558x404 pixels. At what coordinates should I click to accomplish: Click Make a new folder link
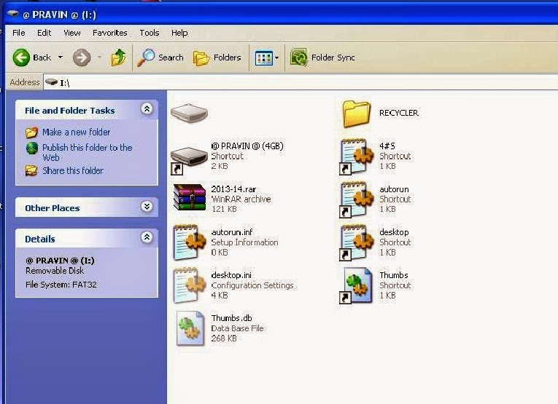(76, 132)
